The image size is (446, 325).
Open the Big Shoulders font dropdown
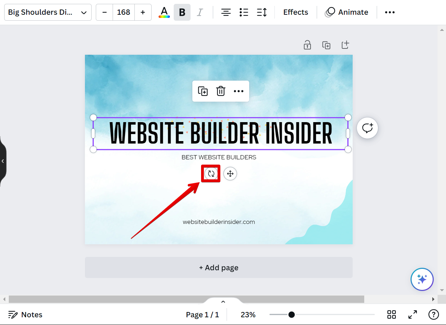point(48,12)
